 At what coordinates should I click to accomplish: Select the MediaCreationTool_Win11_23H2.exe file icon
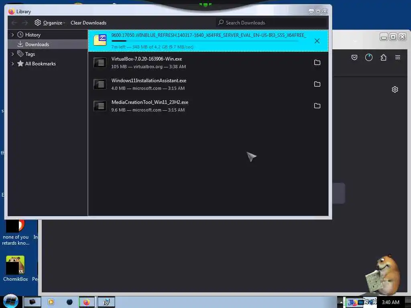100,106
